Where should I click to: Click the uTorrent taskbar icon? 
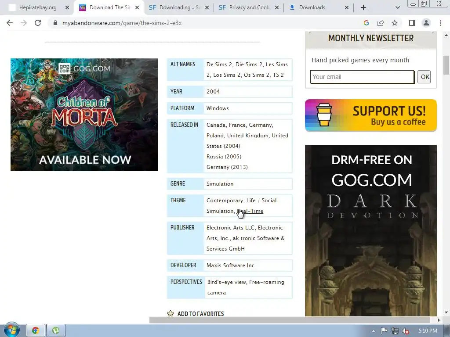[x=56, y=330]
